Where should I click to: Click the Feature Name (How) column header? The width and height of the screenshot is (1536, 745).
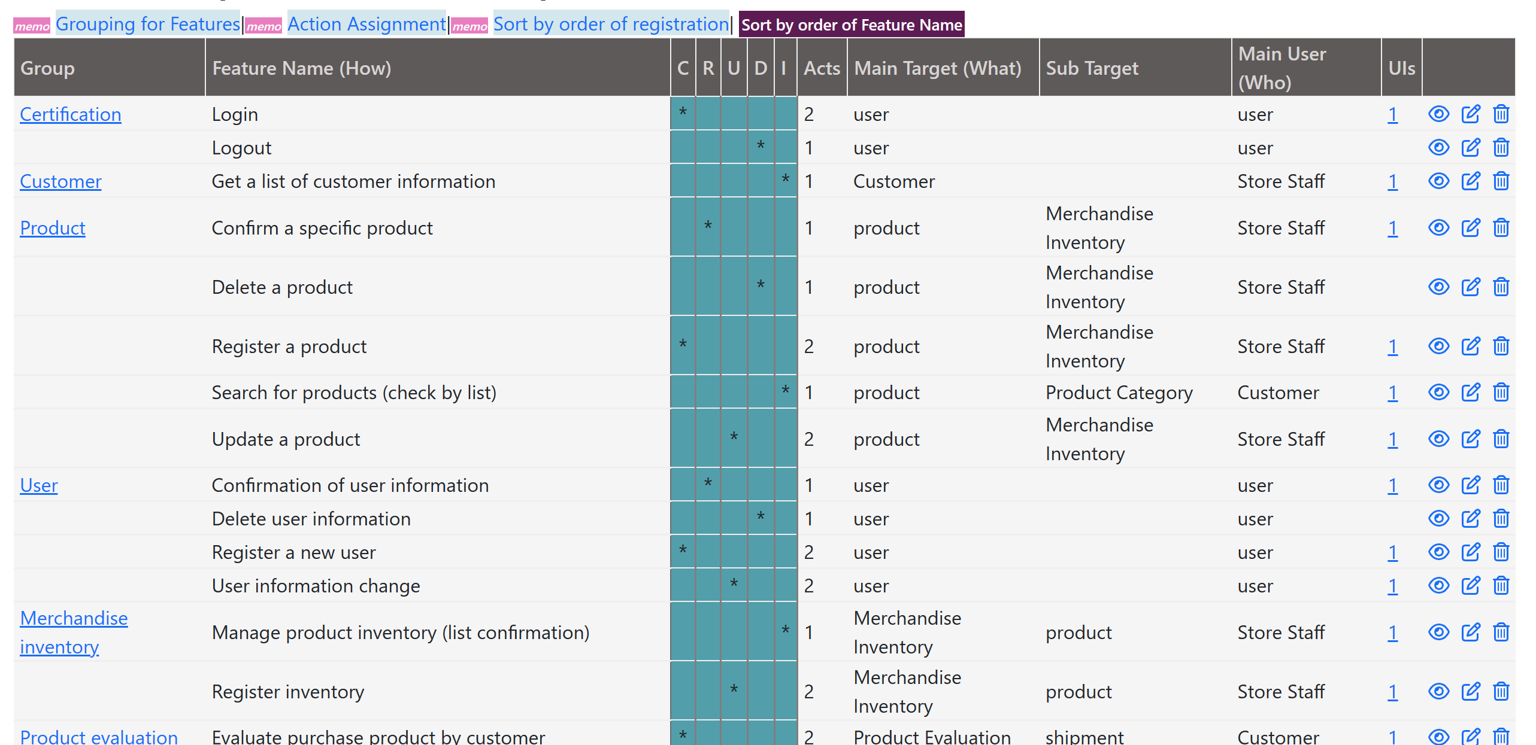[x=301, y=68]
